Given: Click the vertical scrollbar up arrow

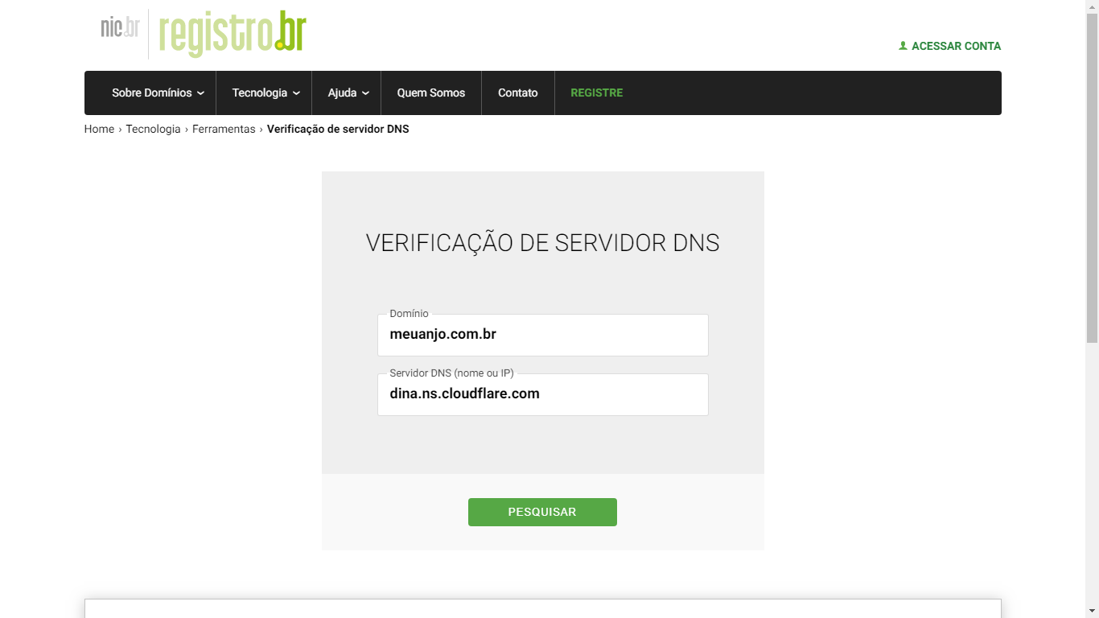Looking at the screenshot, I should (x=1092, y=6).
